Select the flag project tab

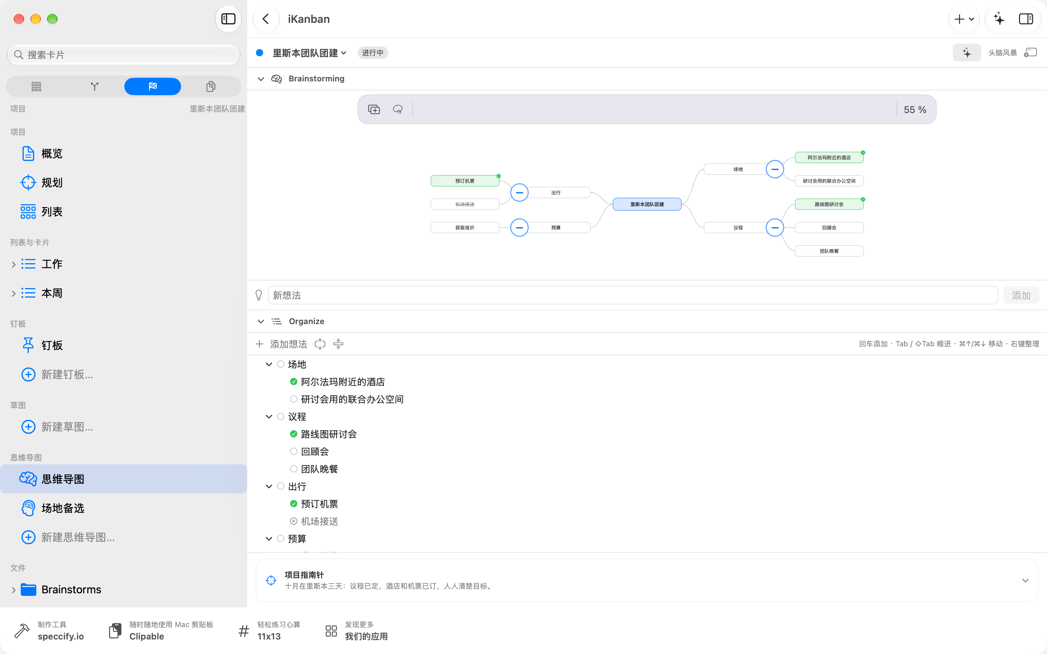point(153,86)
